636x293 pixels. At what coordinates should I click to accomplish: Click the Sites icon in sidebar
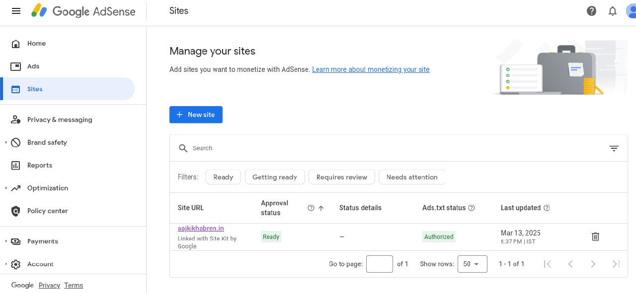(16, 89)
